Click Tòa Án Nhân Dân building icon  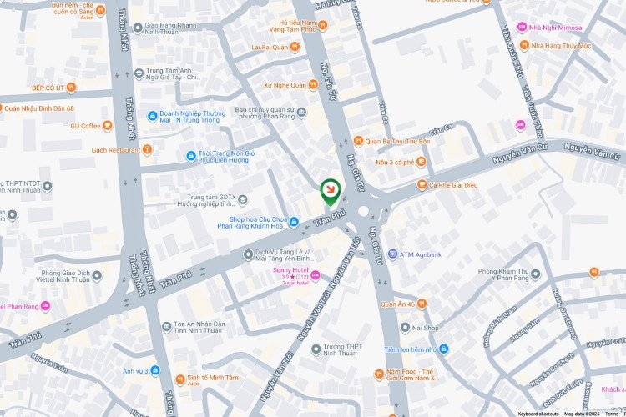coord(166,327)
